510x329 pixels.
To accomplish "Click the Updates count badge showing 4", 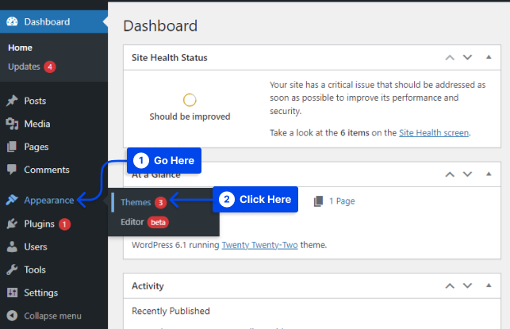I will [50, 67].
